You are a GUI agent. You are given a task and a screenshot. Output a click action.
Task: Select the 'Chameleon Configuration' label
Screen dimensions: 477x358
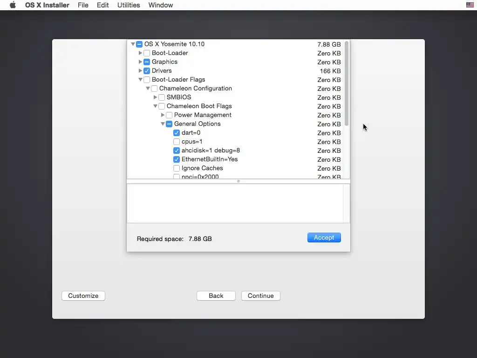click(196, 89)
